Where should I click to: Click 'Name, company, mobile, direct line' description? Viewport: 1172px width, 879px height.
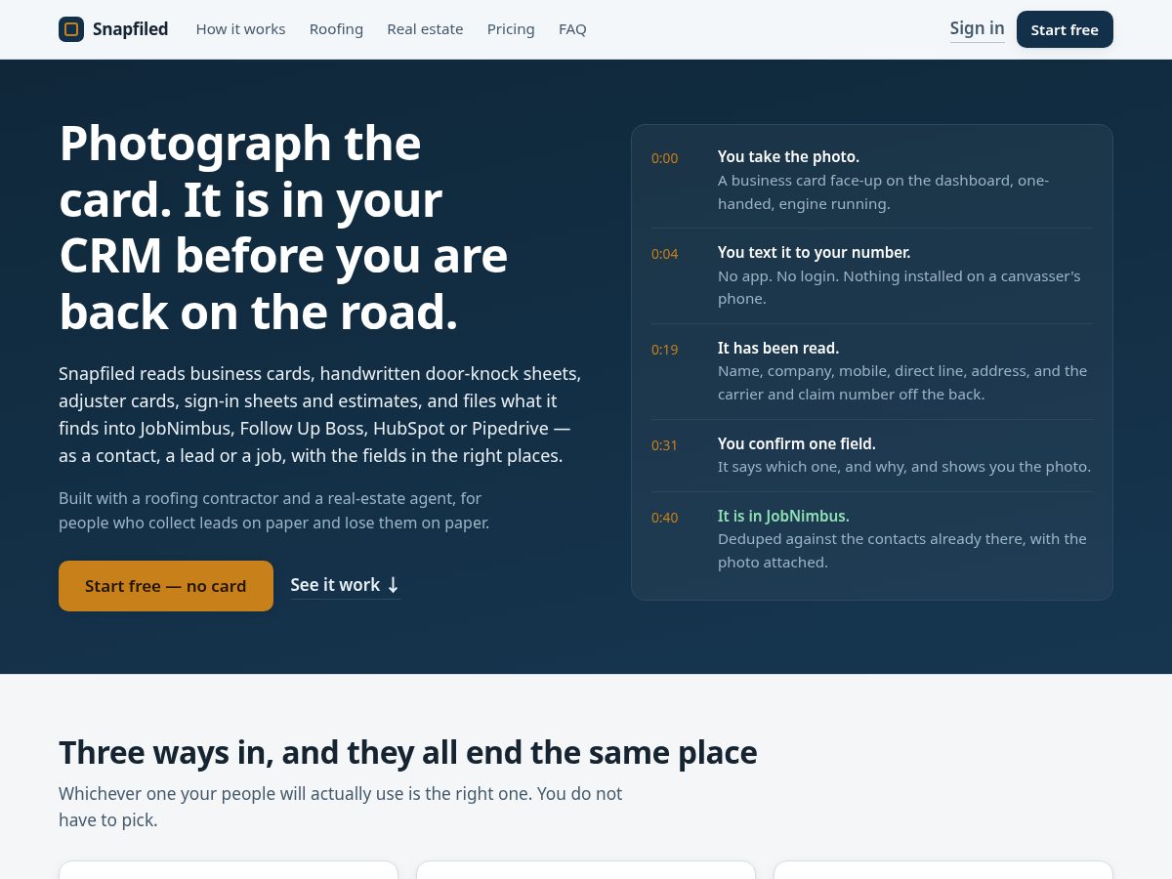click(x=902, y=383)
